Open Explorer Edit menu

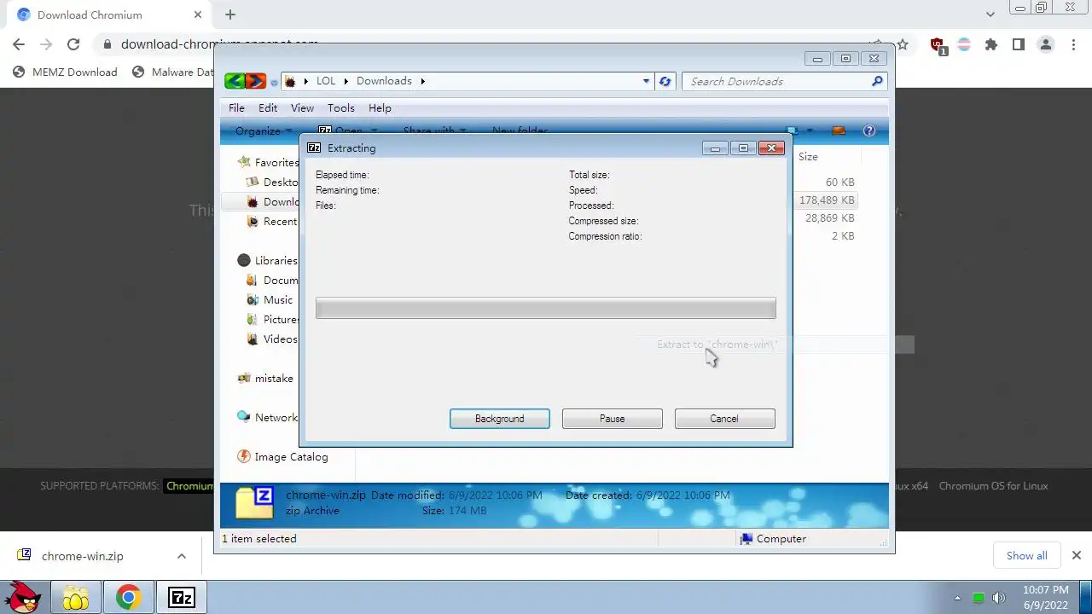click(268, 108)
